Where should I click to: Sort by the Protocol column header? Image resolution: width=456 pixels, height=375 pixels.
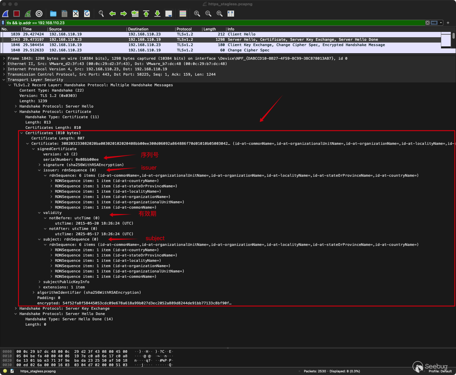[x=189, y=29]
